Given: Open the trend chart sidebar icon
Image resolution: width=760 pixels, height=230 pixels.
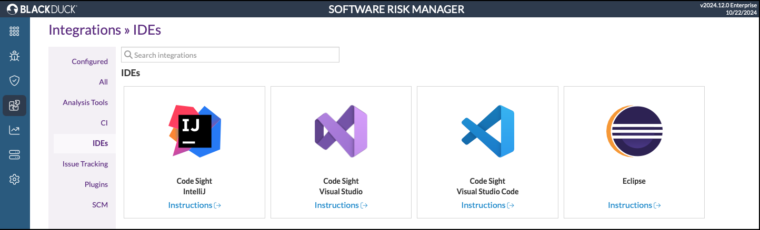Looking at the screenshot, I should (15, 130).
